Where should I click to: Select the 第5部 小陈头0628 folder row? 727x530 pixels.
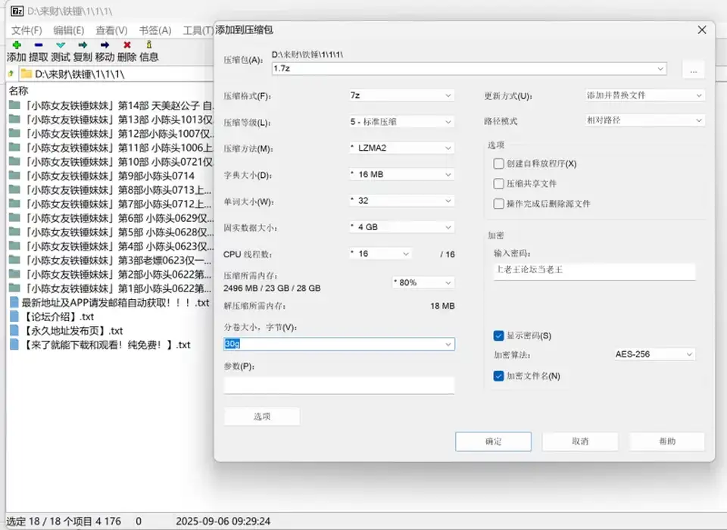tap(111, 232)
